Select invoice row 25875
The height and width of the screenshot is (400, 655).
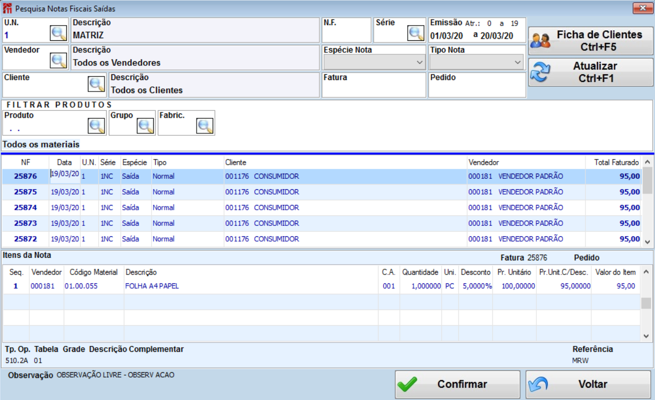click(322, 192)
